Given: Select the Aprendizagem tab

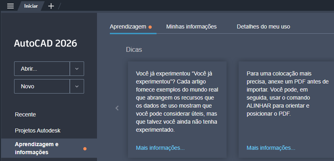Looking at the screenshot, I should point(128,26).
